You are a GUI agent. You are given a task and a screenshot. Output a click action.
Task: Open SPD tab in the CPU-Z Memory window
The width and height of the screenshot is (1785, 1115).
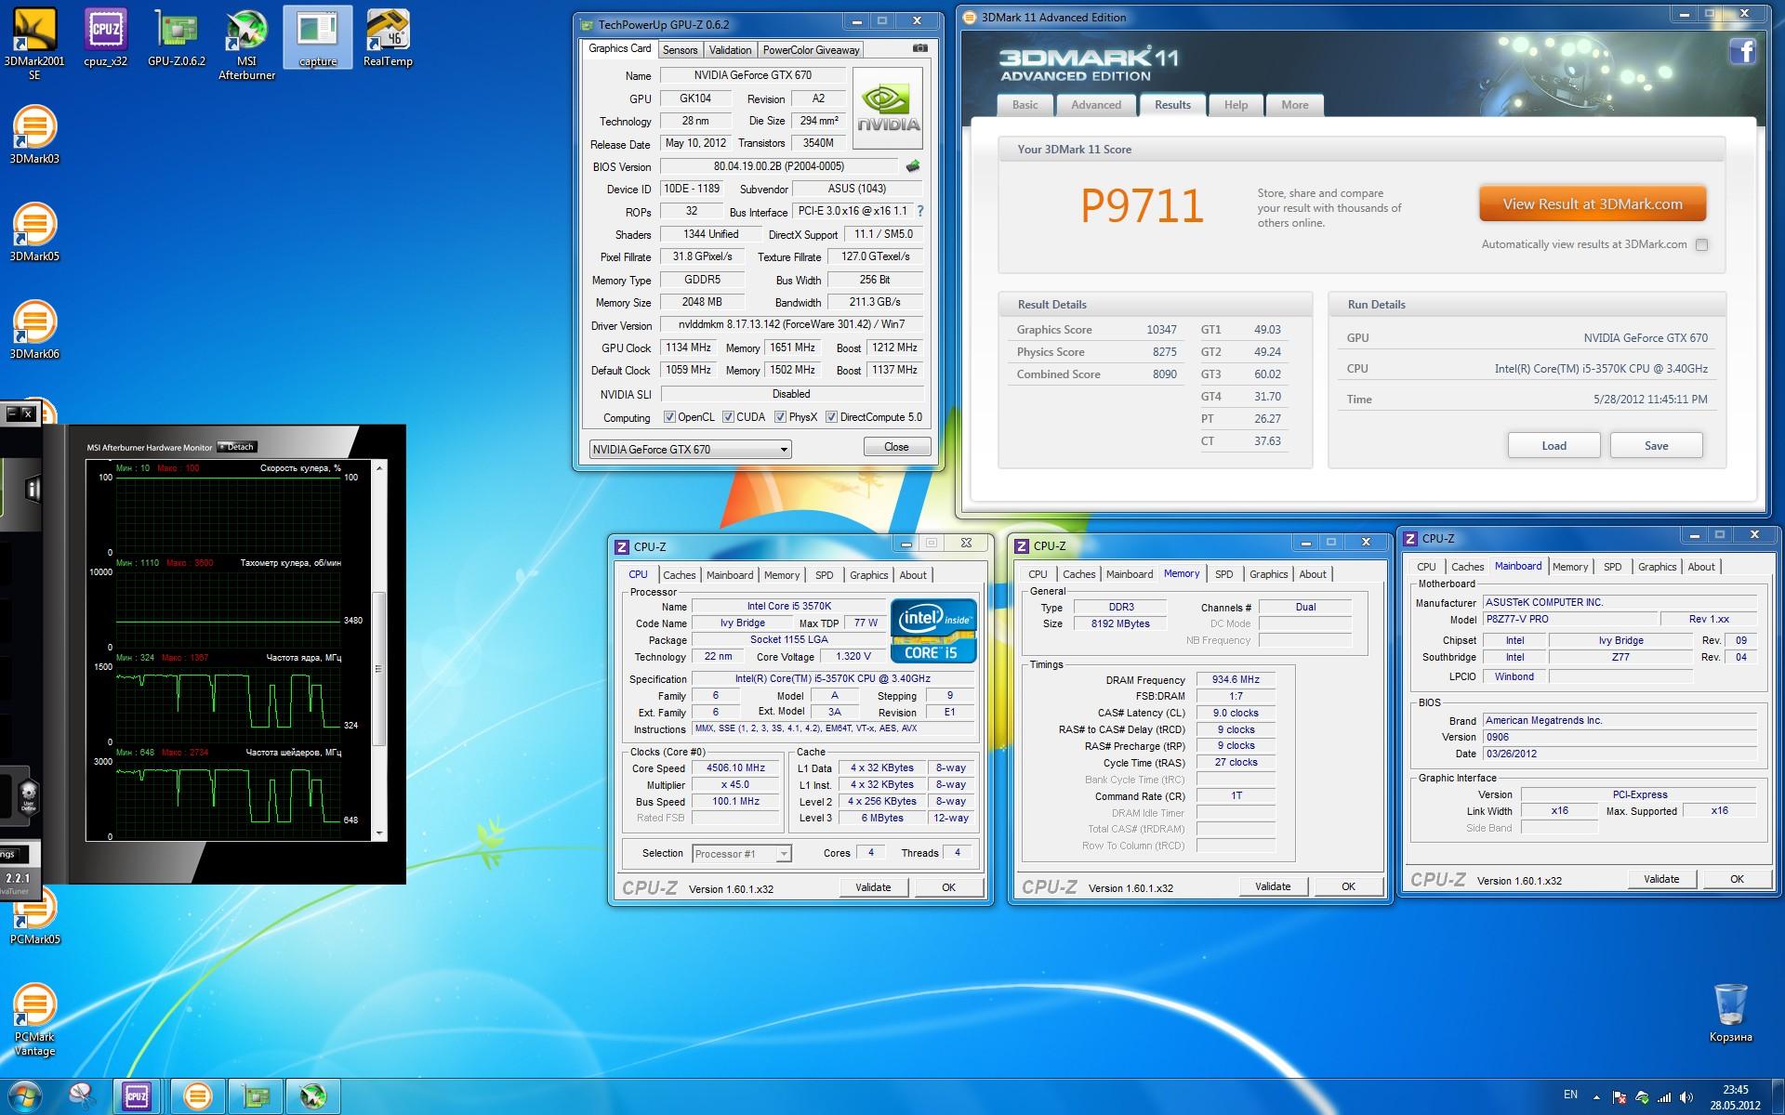pos(1223,574)
